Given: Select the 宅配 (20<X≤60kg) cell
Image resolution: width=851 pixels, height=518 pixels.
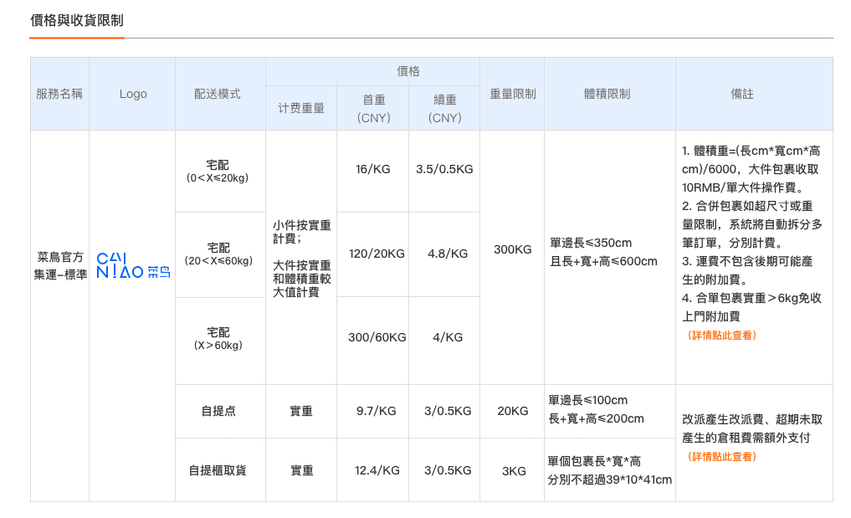Looking at the screenshot, I should [x=218, y=254].
